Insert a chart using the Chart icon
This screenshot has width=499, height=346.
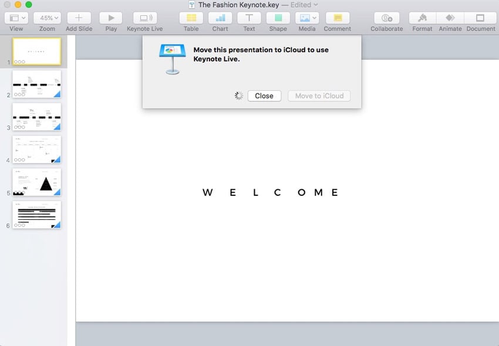point(220,18)
